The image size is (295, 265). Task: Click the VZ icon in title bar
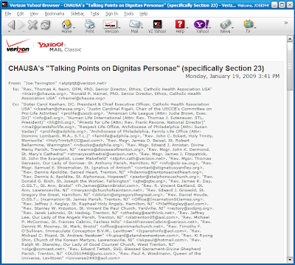click(4, 4)
